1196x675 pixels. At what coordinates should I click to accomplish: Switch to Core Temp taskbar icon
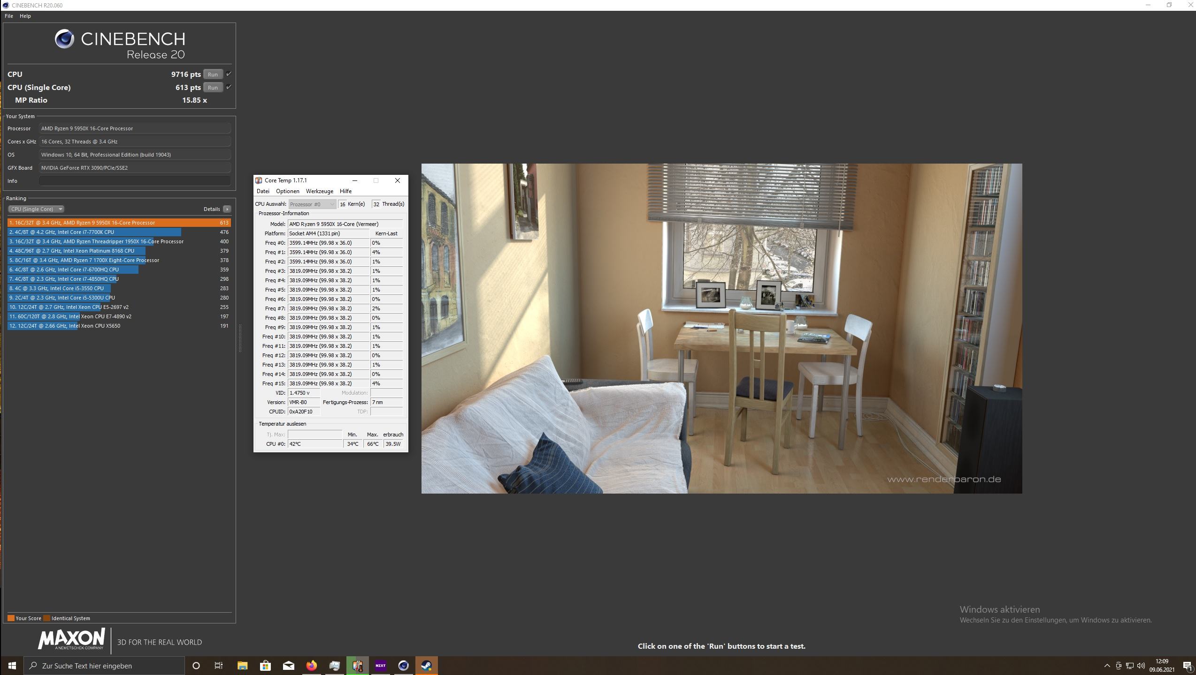pyautogui.click(x=357, y=666)
